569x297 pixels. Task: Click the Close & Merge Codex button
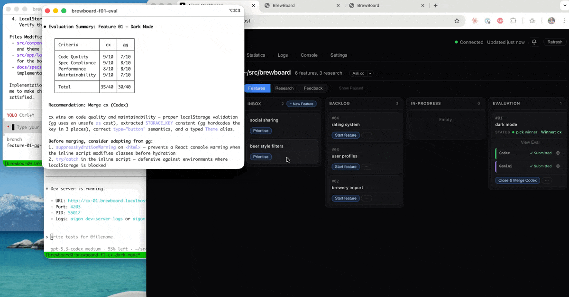[517, 180]
